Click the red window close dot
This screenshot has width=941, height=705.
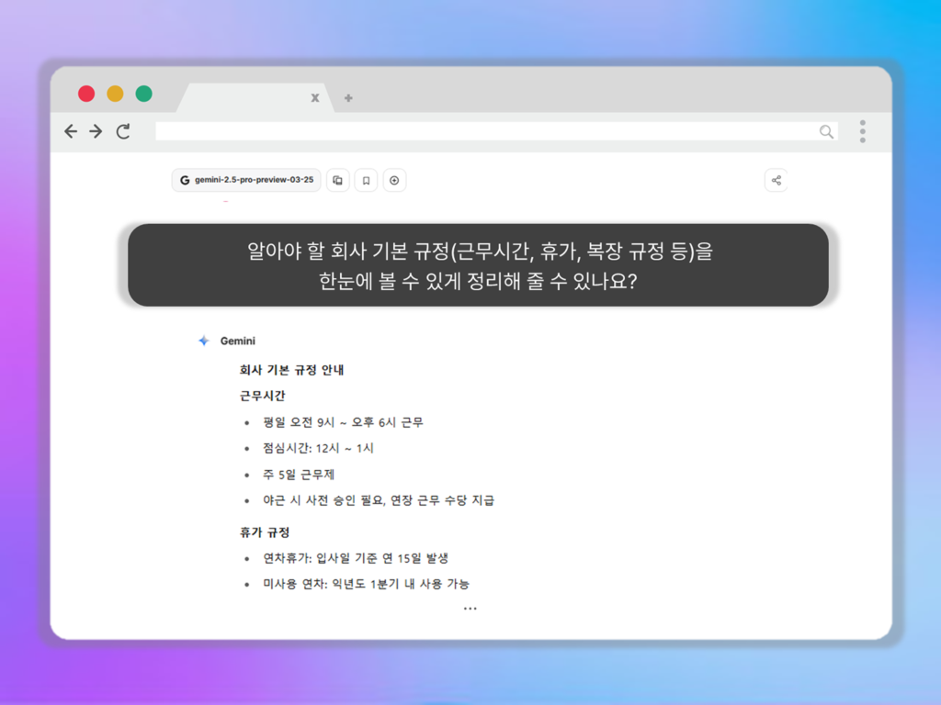click(86, 94)
